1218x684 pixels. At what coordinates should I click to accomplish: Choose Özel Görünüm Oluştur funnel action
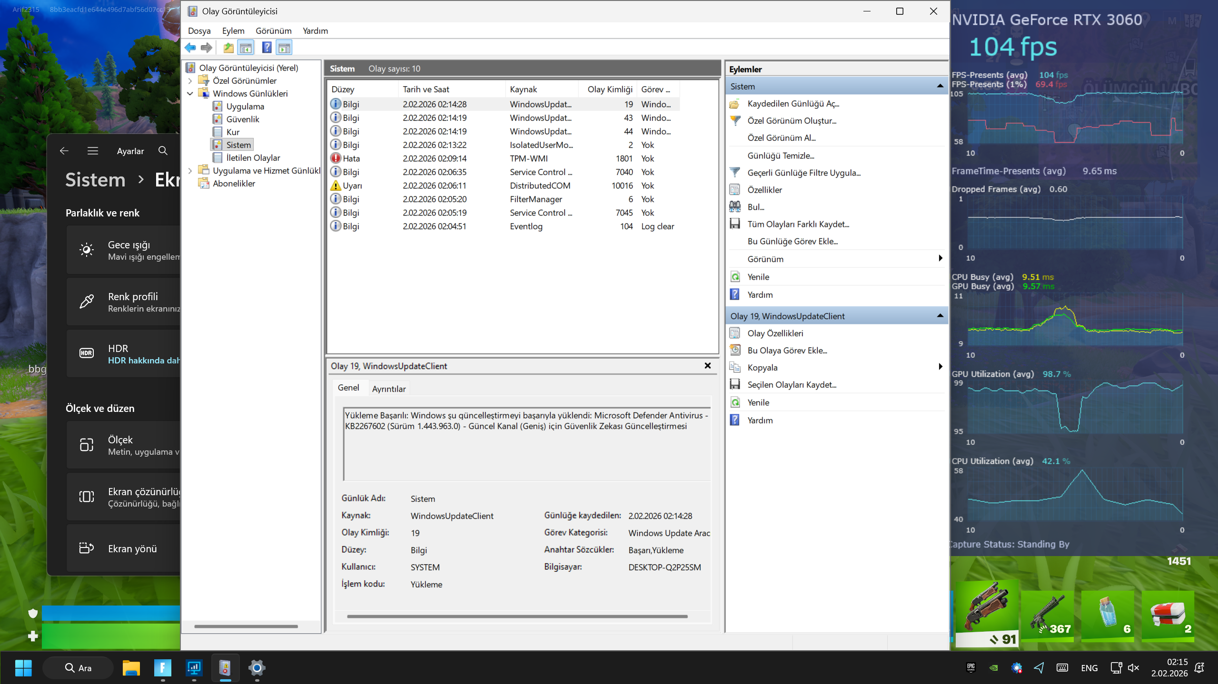click(x=792, y=121)
